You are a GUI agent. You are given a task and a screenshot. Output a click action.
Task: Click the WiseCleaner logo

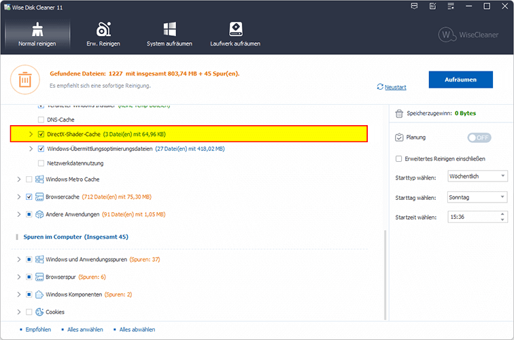pyautogui.click(x=468, y=35)
